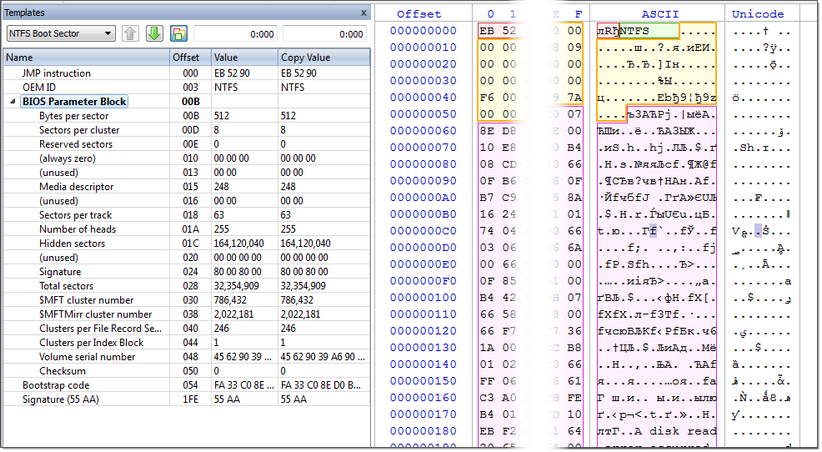Click the second 0:000 position field
This screenshot has height=452, width=822.
(325, 34)
